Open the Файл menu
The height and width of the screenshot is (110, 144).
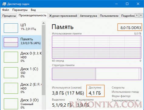pyautogui.click(x=5, y=10)
